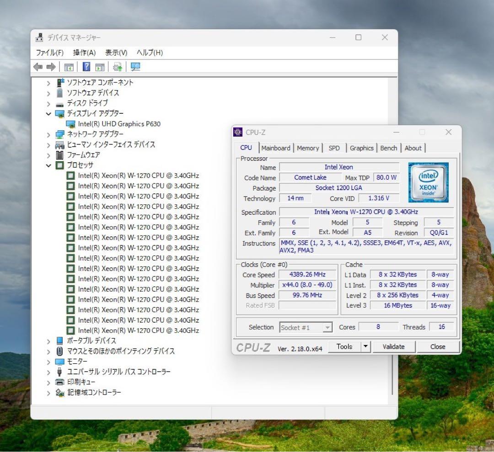Expand the ネットワーク アダプター node
Screen dimensions: 494x452
pos(48,135)
